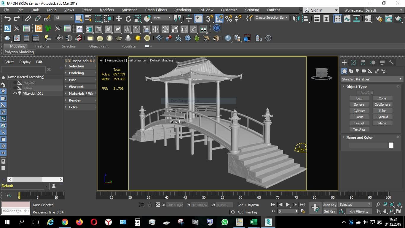Open the Render Setup teapot icon
Viewport: 405px width, 228px height.
pos(379,18)
